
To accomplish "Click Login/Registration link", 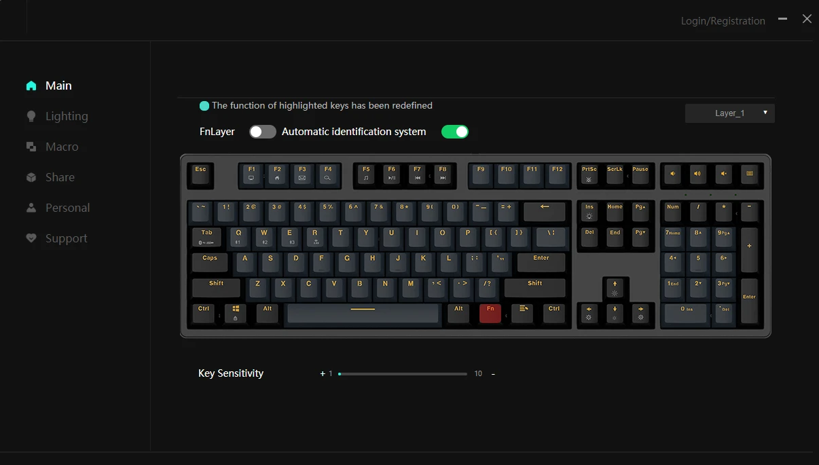I will 723,21.
